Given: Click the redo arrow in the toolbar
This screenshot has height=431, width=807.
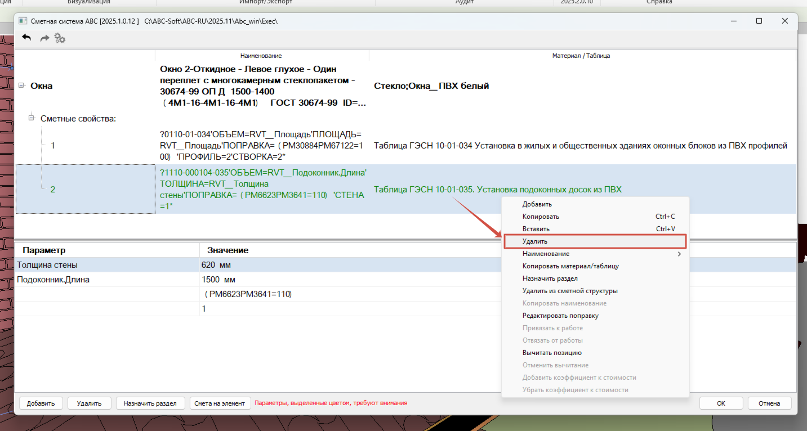Looking at the screenshot, I should coord(44,38).
